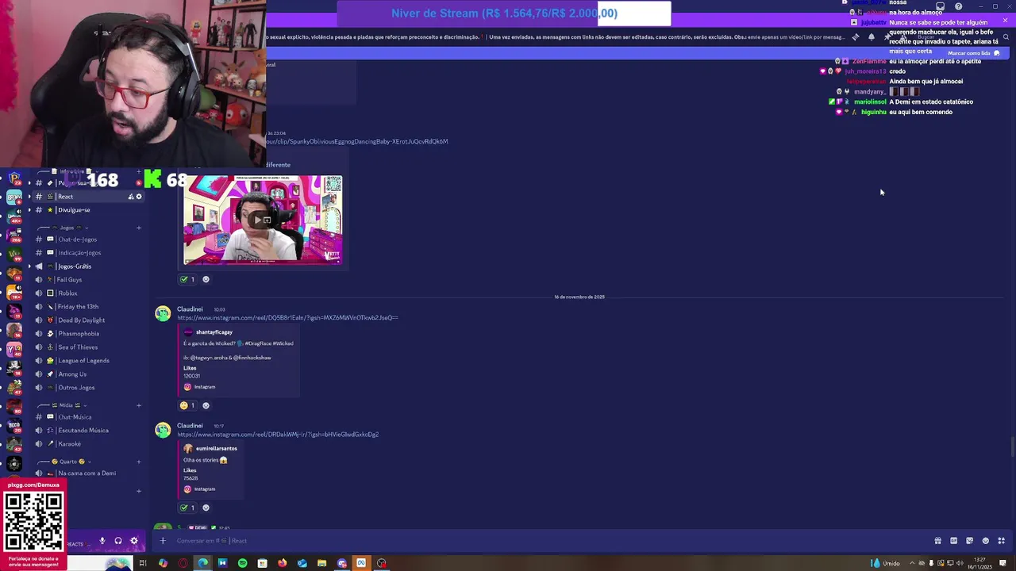This screenshot has width=1016, height=571.
Task: Deafen audio with the headphones icon
Action: [x=118, y=541]
